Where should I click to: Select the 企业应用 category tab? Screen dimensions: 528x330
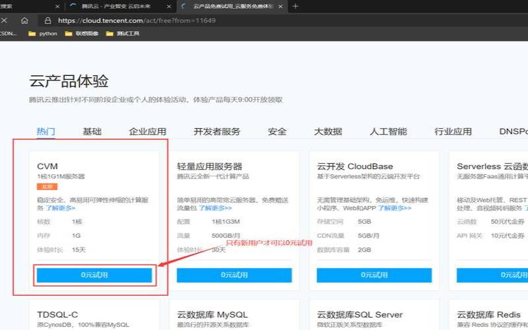coord(147,131)
